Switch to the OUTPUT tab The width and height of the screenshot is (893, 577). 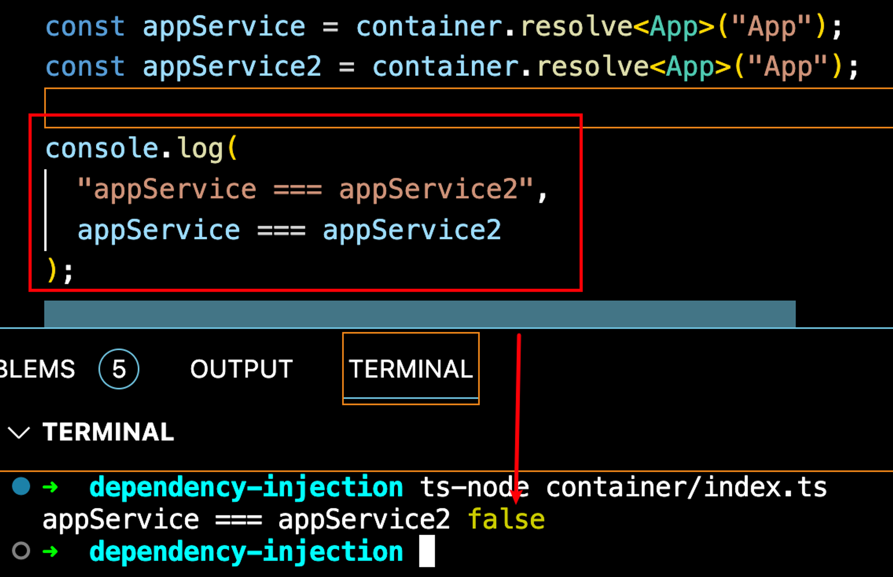pos(241,369)
